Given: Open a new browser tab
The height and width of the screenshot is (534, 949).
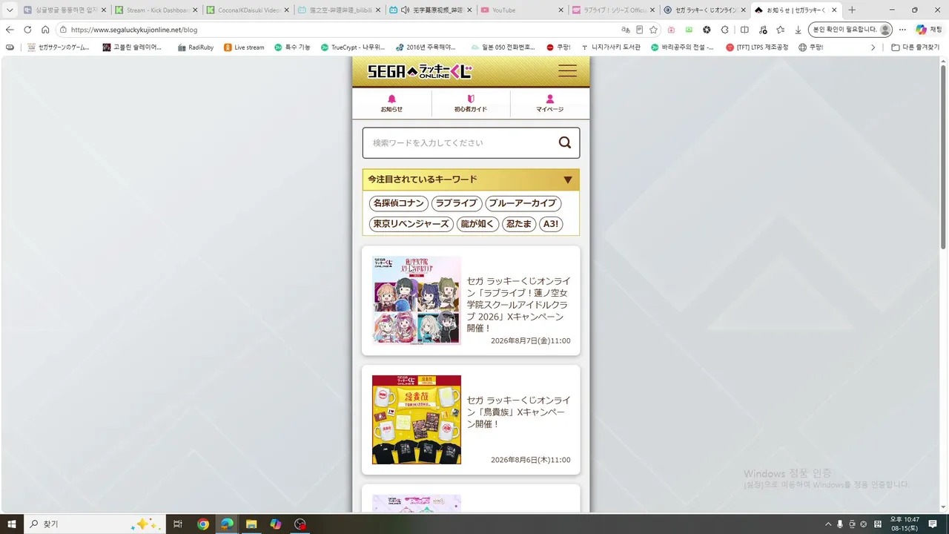Looking at the screenshot, I should tap(852, 10).
